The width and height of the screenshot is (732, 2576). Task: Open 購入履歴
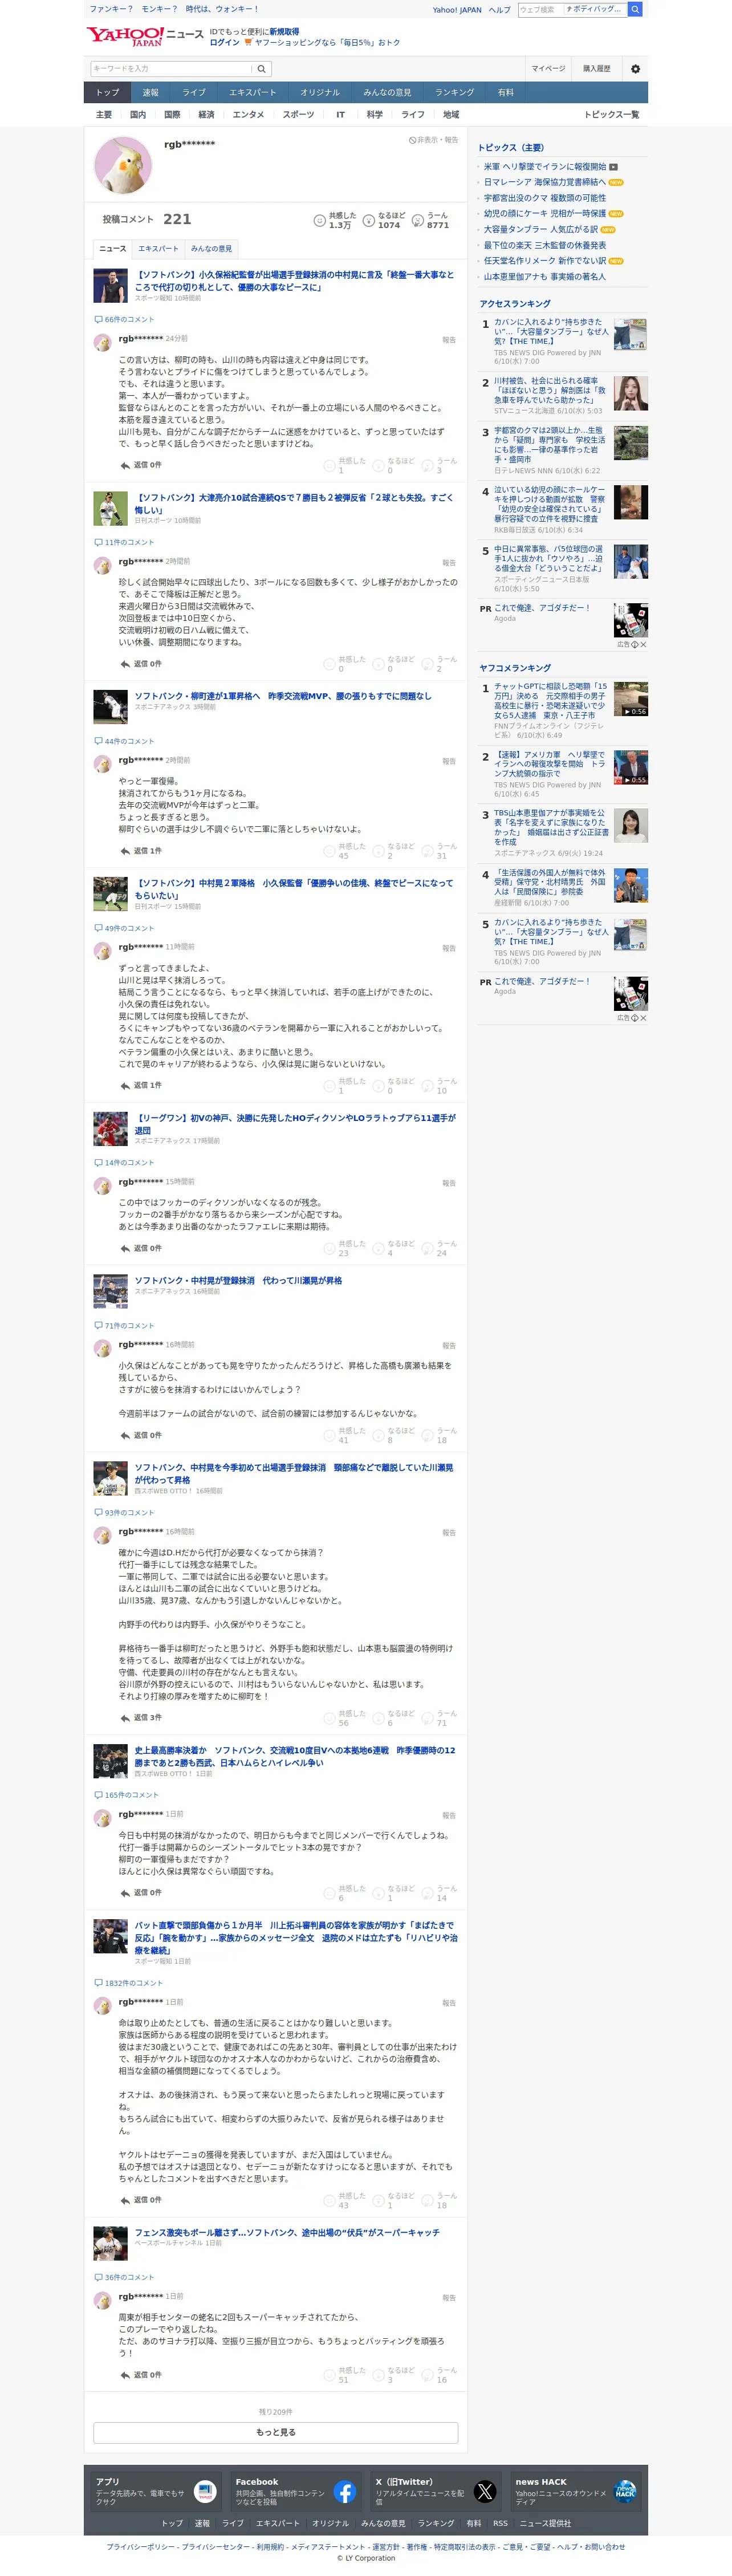pyautogui.click(x=597, y=69)
